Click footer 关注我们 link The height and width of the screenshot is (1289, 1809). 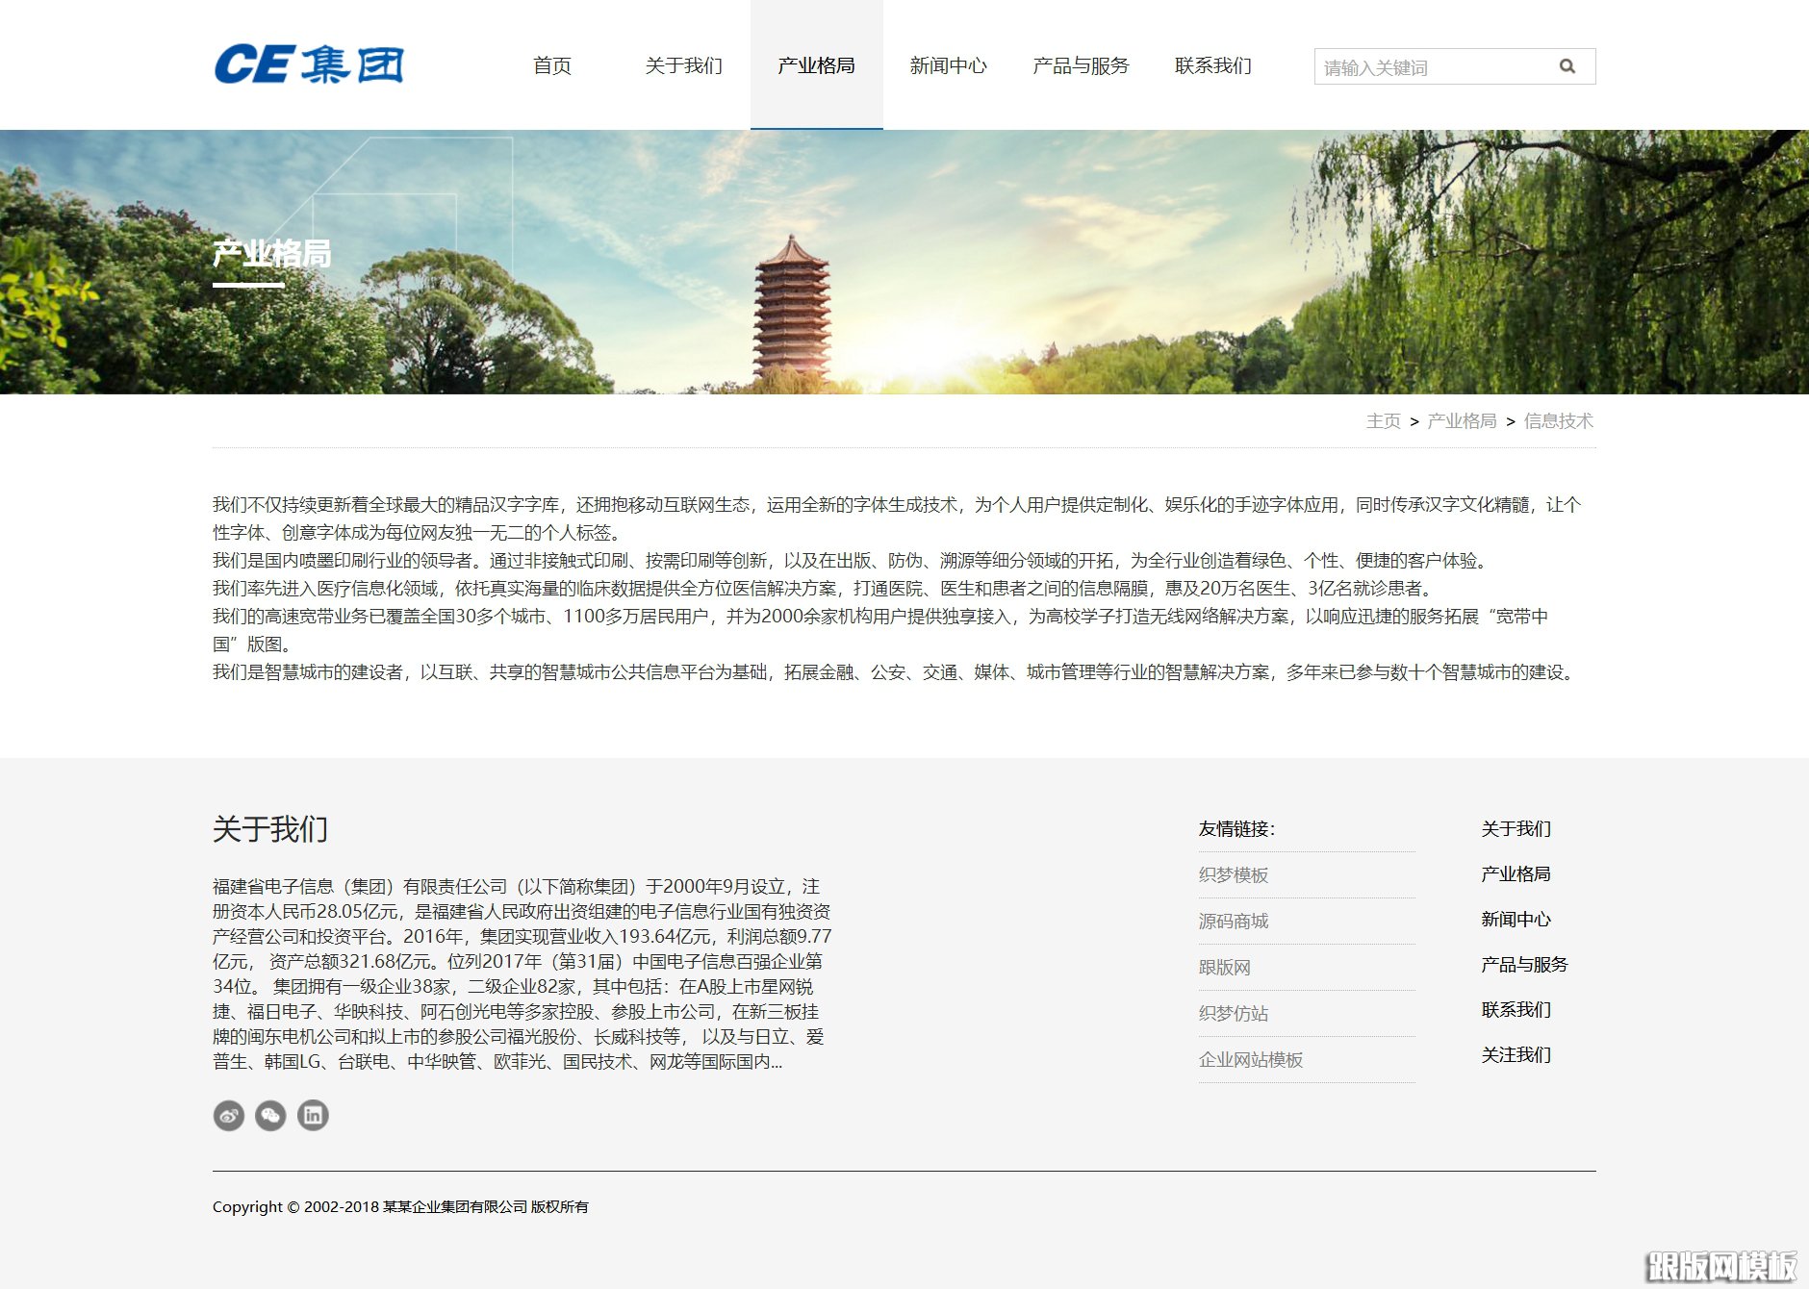(1516, 1055)
